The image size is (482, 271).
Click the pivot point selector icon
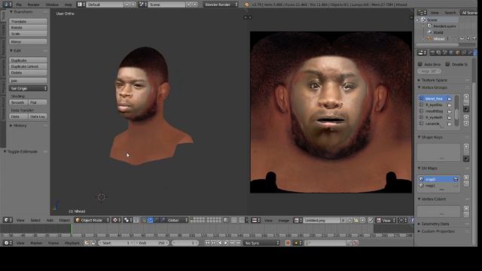tap(128, 221)
